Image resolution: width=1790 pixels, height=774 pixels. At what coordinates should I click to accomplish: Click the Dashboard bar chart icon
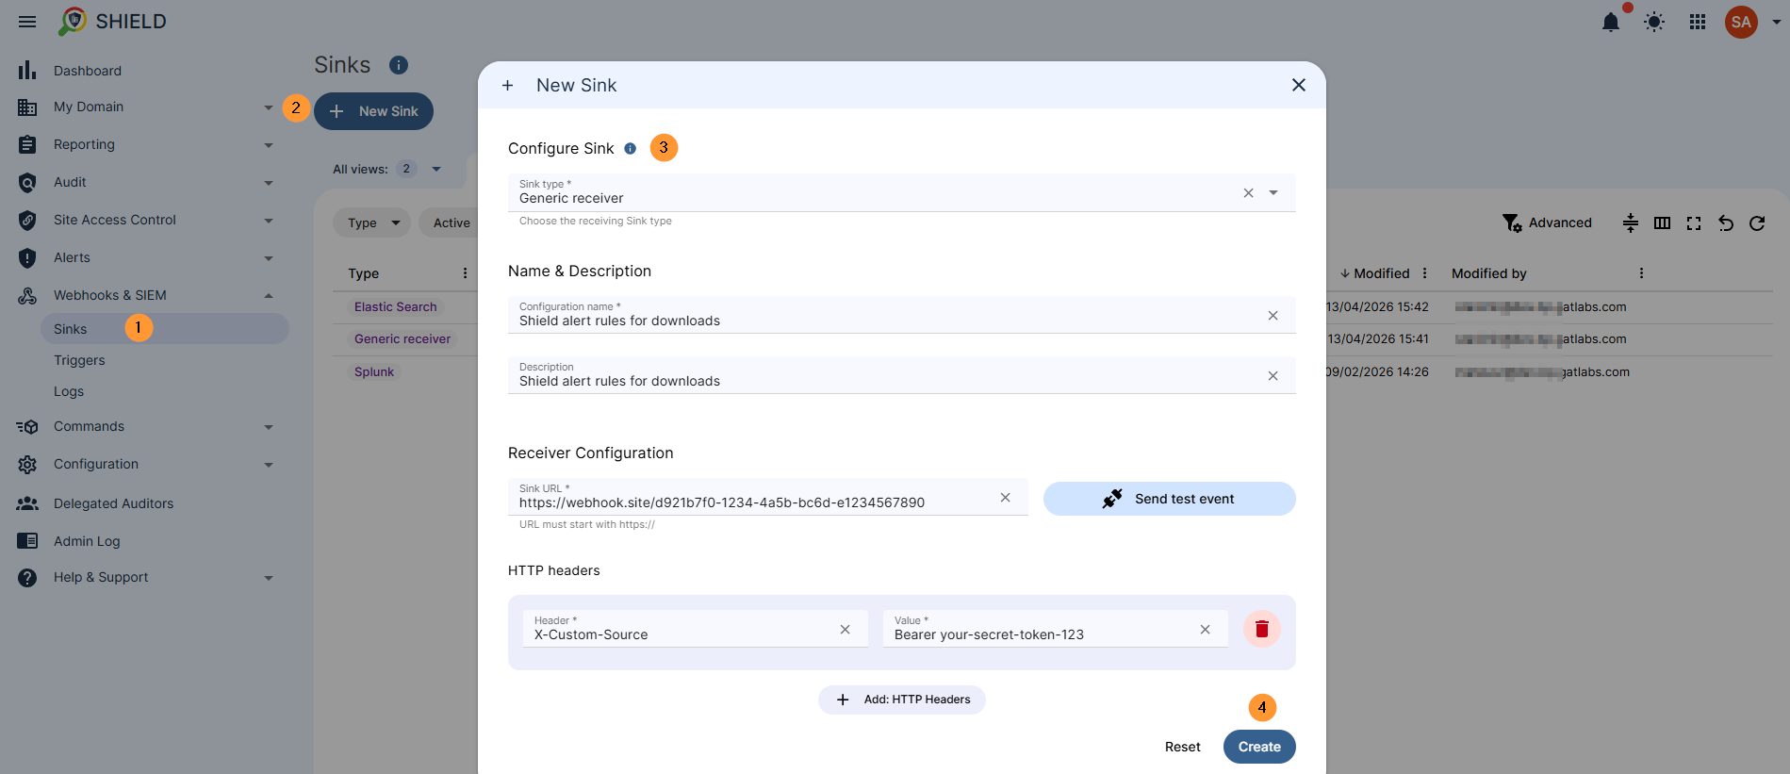27,70
